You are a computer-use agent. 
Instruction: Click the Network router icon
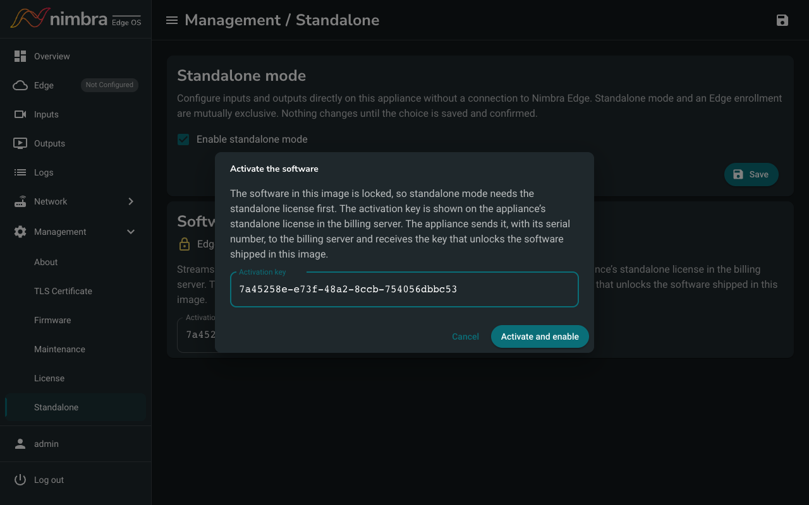(x=20, y=201)
